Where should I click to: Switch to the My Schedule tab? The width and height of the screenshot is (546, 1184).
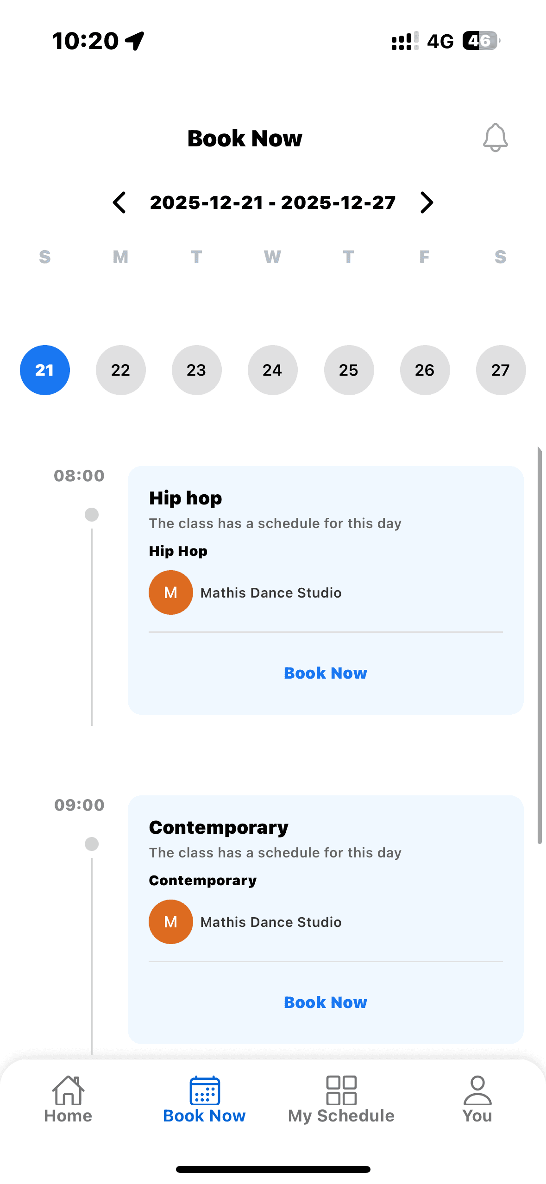coord(341,1107)
